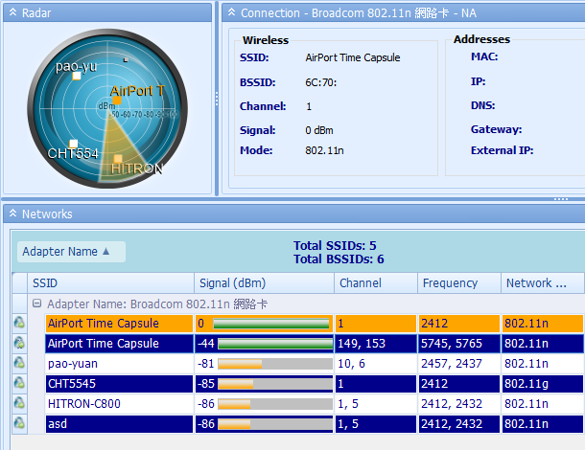Select the CHT5545 network row
Screen dimensions: 585x450
[x=315, y=384]
